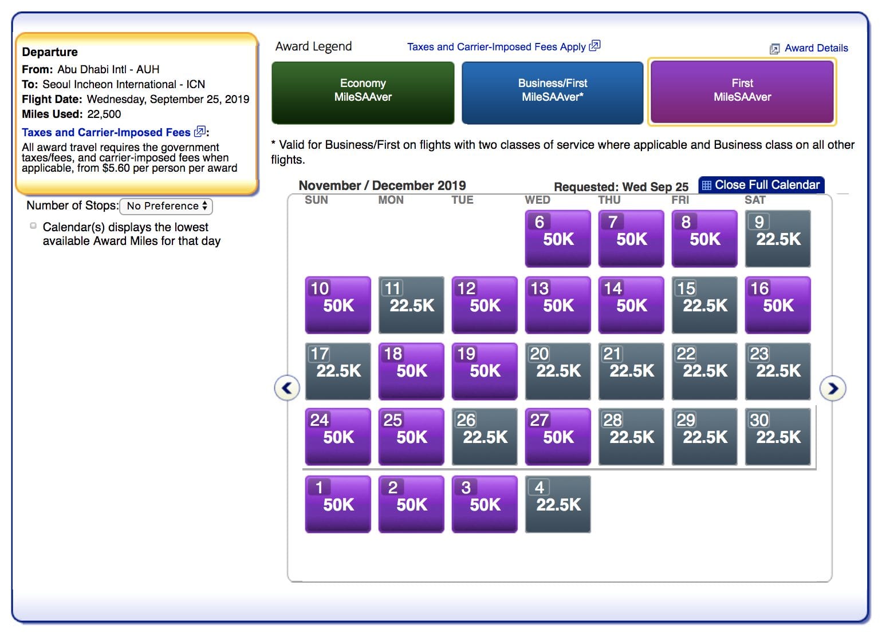This screenshot has height=633, width=882.
Task: Open the Number of Stops dropdown
Action: pos(166,206)
